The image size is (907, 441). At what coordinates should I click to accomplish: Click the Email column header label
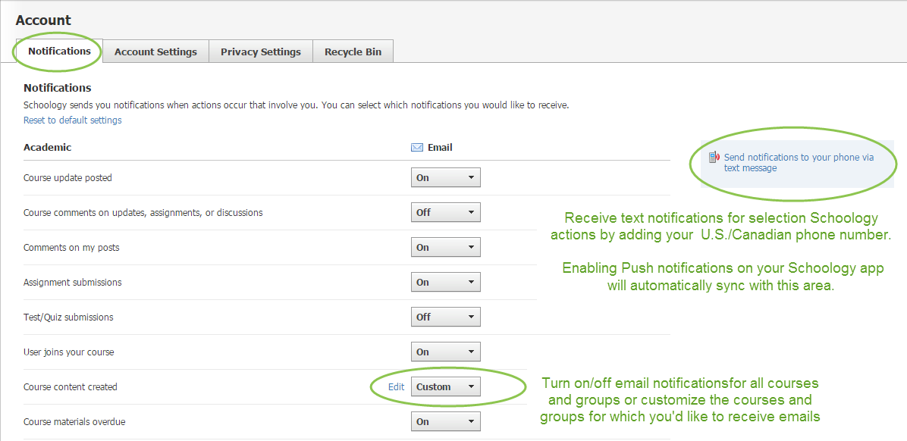[440, 148]
